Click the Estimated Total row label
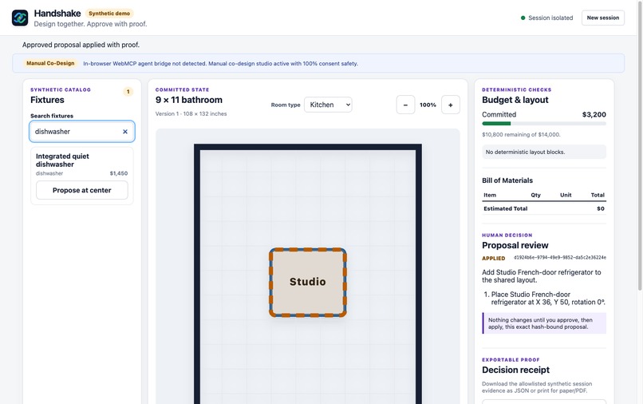 [x=506, y=208]
